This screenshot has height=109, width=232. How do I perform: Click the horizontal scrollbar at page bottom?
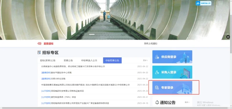[115, 108]
